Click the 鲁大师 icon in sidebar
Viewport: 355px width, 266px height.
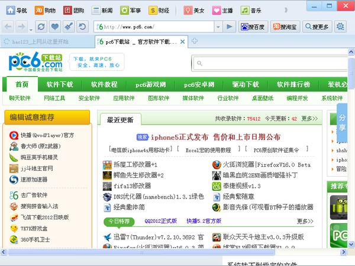tap(14, 147)
